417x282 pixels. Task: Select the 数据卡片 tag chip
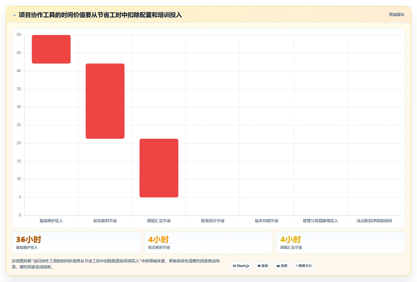(304, 266)
